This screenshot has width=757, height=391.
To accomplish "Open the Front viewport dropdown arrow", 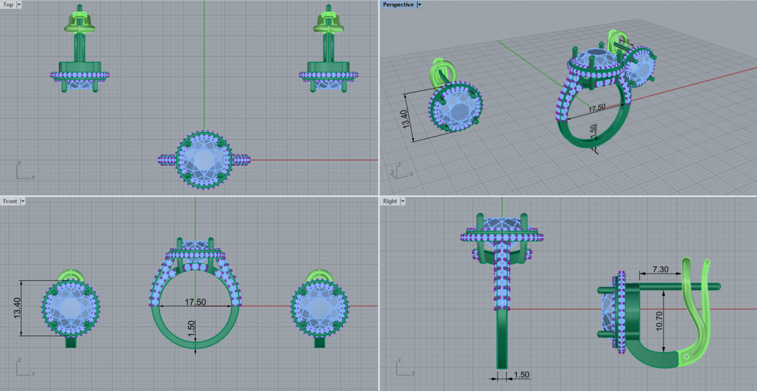I will tap(23, 201).
